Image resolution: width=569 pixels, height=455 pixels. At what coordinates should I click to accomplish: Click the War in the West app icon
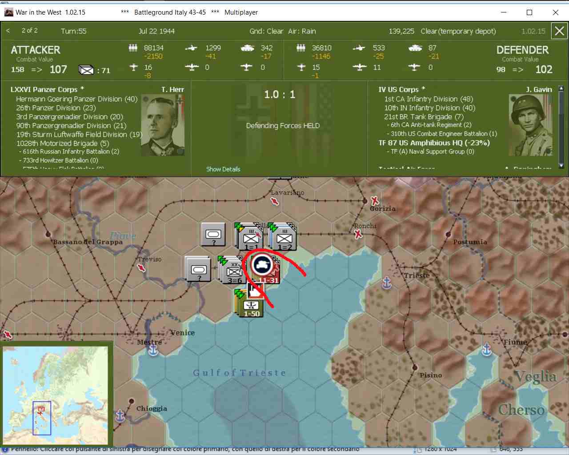(8, 12)
